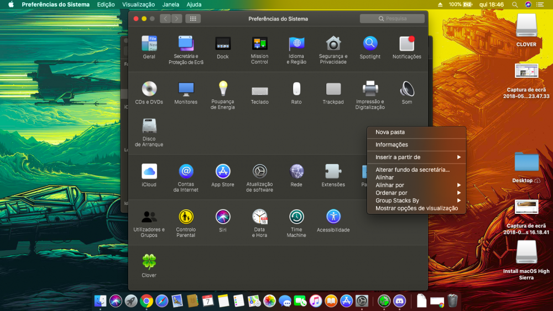The width and height of the screenshot is (553, 311).
Task: Select the Clover preference pane
Action: (149, 266)
